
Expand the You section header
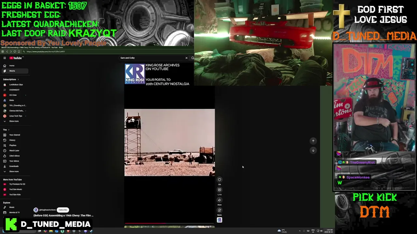[6, 130]
